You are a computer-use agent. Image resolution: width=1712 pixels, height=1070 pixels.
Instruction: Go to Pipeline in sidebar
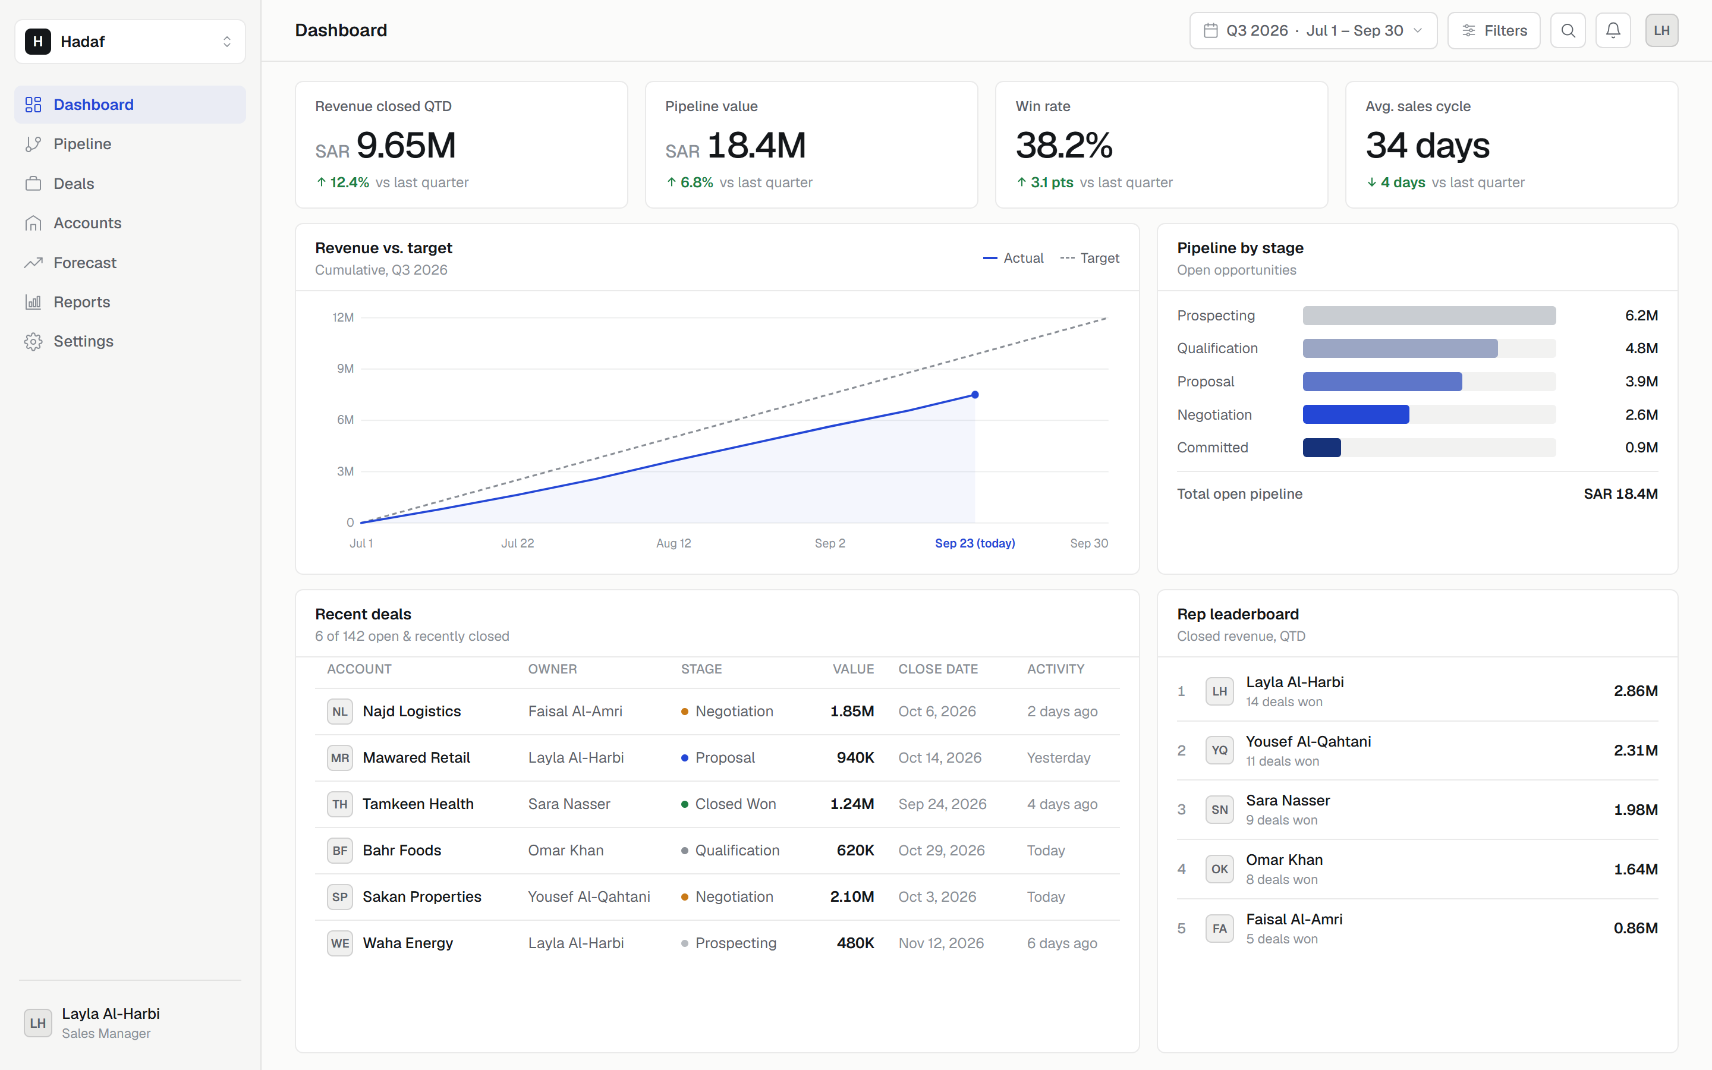[x=130, y=144]
